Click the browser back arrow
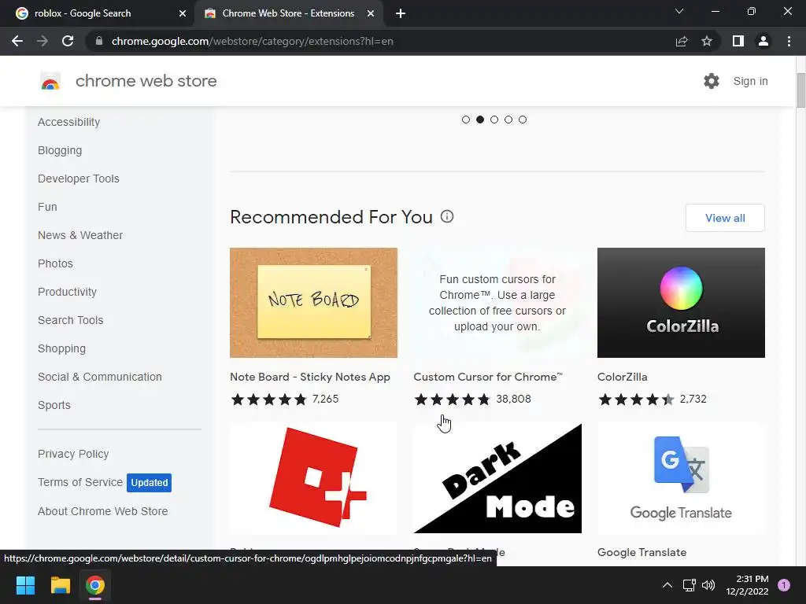The image size is (806, 604). point(17,41)
